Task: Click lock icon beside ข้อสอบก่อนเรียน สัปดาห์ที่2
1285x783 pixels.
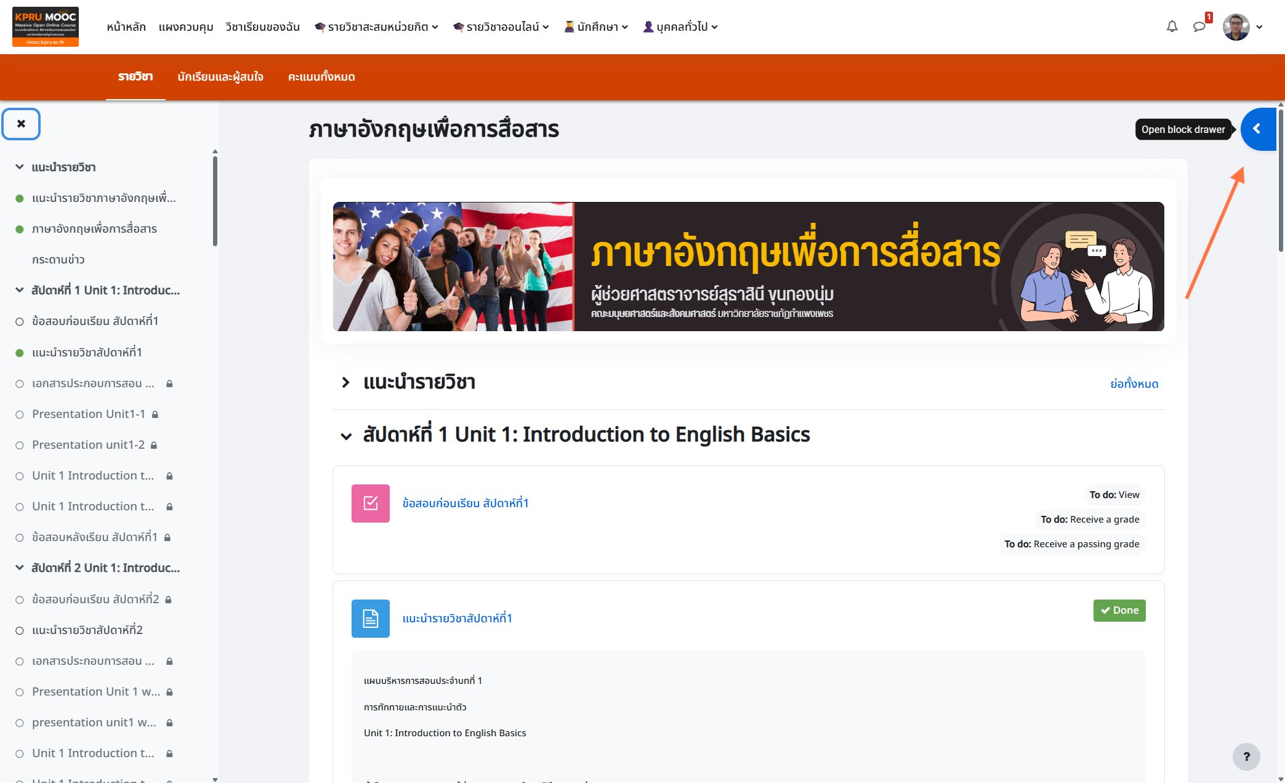Action: click(x=169, y=600)
